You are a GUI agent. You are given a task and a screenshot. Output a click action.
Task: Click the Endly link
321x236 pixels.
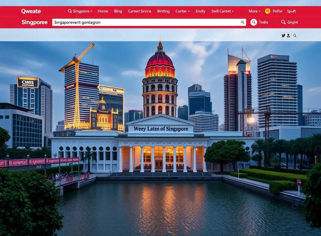pos(201,11)
